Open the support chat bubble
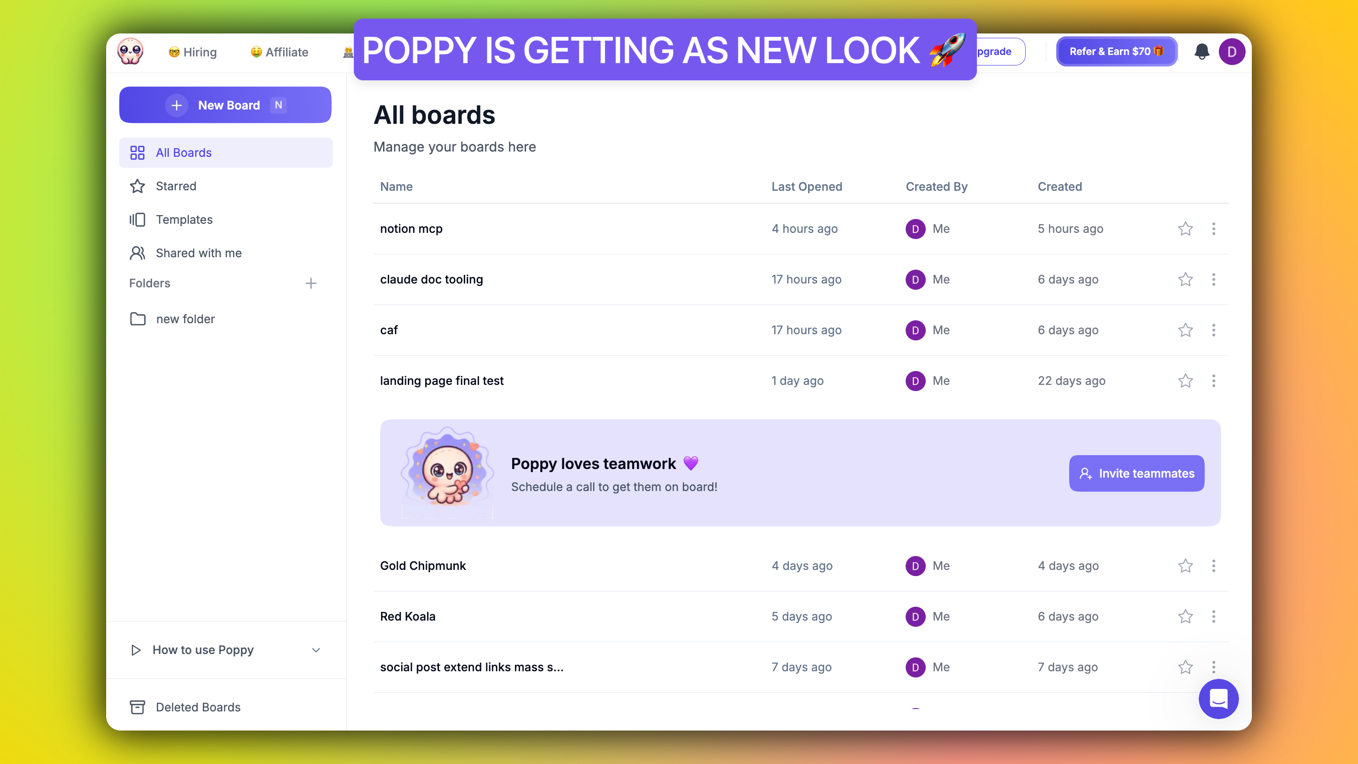 click(1218, 699)
